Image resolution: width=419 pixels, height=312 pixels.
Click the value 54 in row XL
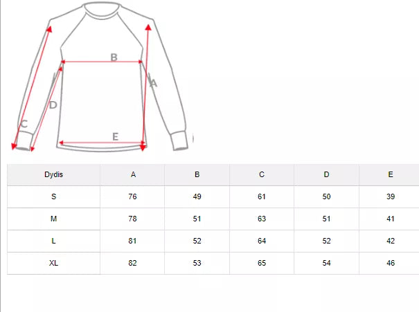[x=326, y=264]
